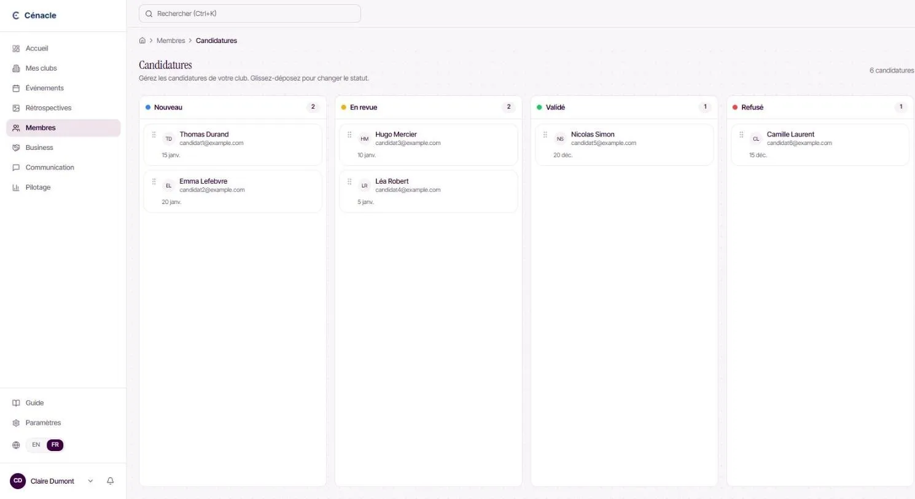915x499 pixels.
Task: Click the NS avatar of Nicolas Simon
Action: coord(560,139)
